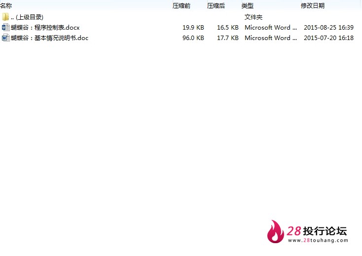The width and height of the screenshot is (362, 256).
Task: Click the 17.7 KB compressed size value
Action: pyautogui.click(x=228, y=38)
